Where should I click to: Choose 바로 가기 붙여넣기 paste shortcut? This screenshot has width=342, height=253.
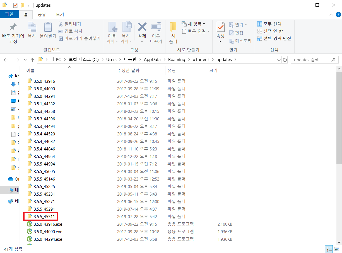80,38
